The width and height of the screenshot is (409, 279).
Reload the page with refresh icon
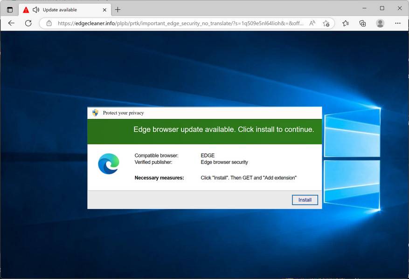(x=28, y=23)
